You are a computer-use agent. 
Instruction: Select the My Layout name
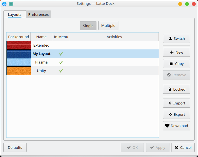pyautogui.click(x=41, y=54)
